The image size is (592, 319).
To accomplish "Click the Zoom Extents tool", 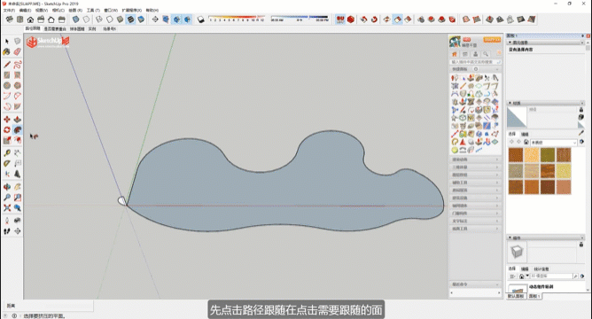I will pyautogui.click(x=7, y=208).
